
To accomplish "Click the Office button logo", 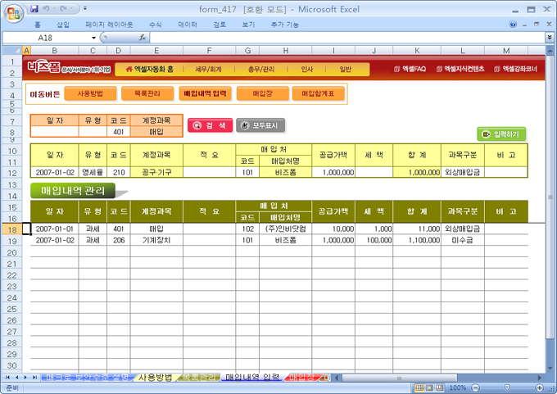I will tap(13, 11).
